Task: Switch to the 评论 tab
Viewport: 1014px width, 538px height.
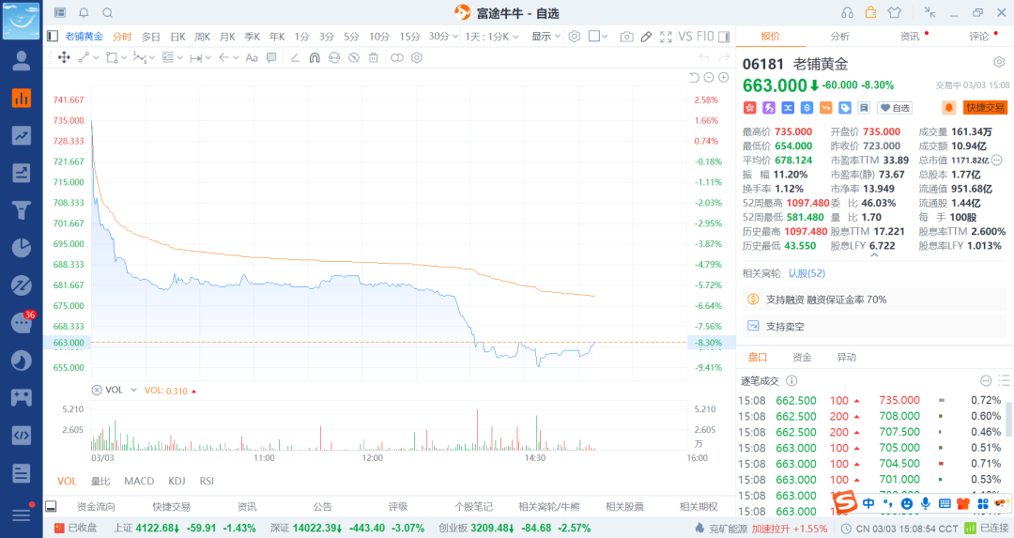Action: 979,37
